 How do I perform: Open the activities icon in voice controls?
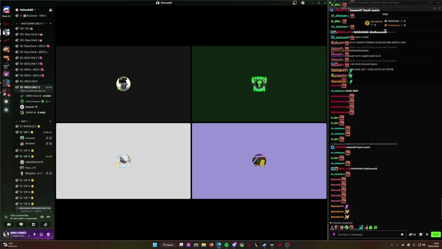pyautogui.click(x=33, y=224)
